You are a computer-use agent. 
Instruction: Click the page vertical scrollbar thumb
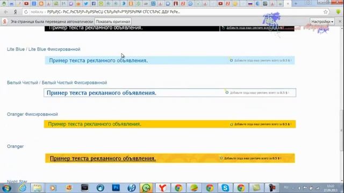(x=341, y=130)
